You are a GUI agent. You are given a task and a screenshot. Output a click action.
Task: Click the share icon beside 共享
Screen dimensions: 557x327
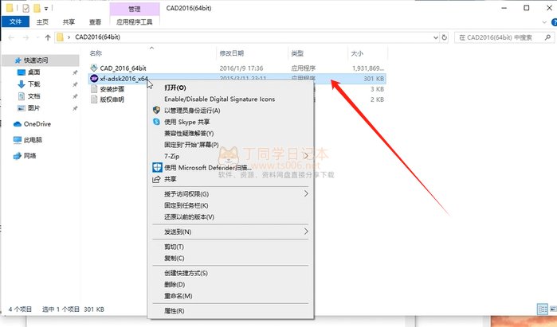156,179
